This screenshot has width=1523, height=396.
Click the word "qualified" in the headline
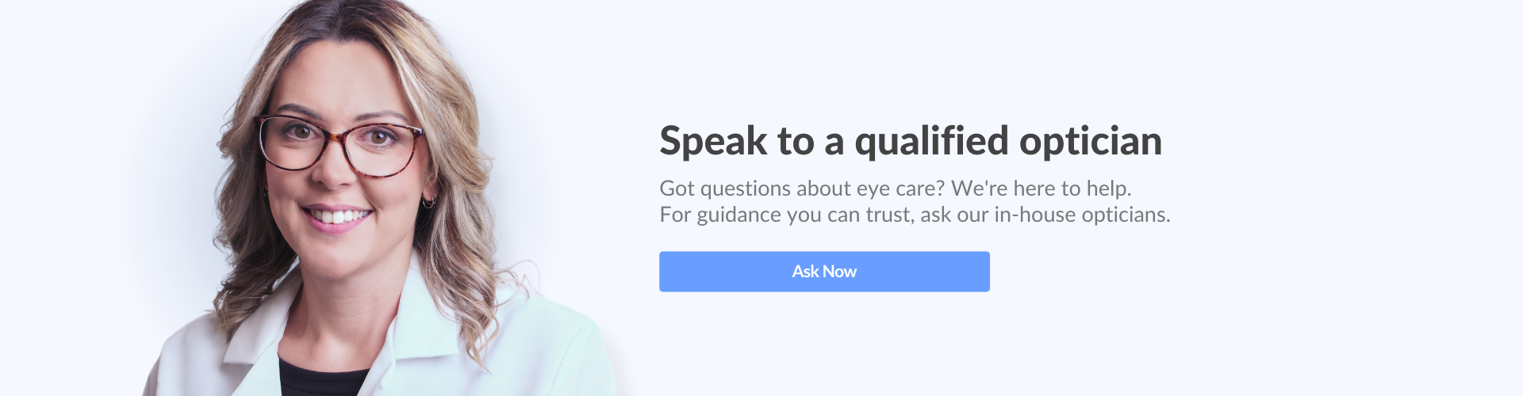coord(931,142)
